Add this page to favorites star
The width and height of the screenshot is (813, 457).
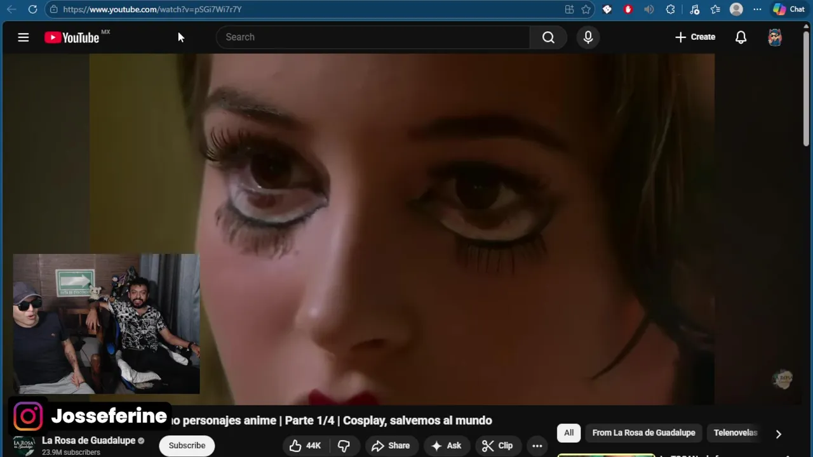click(x=586, y=10)
